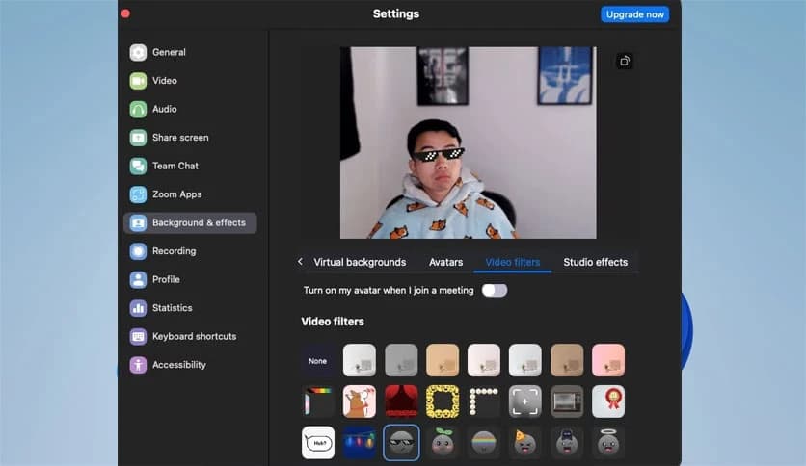This screenshot has width=806, height=466.
Task: Click the camera video preview
Action: (x=469, y=142)
